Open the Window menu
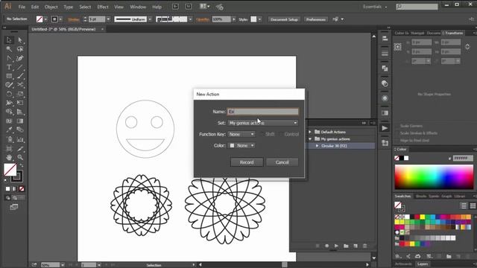The image size is (477, 268). [138, 7]
